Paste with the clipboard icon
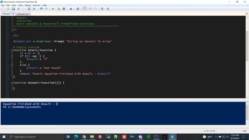Viewport: 249px width, 140px height. tap(29, 9)
